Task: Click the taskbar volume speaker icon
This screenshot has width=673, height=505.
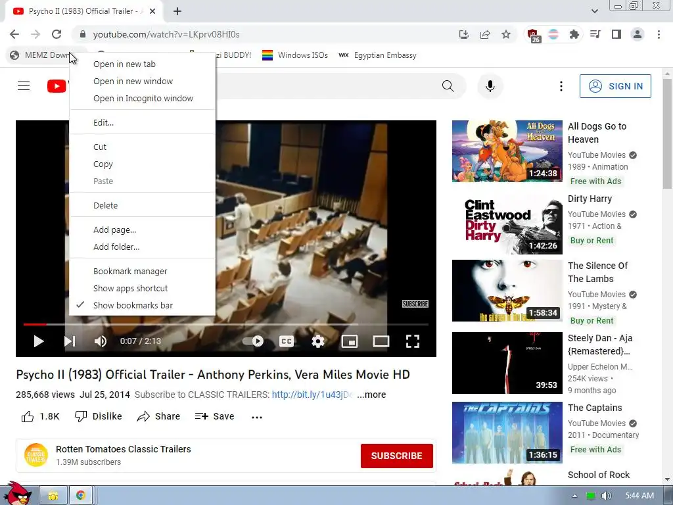Action: pyautogui.click(x=606, y=496)
